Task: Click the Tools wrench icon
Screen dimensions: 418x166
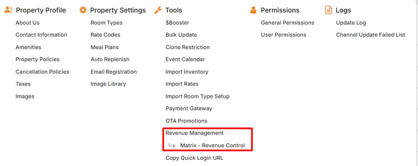Action: point(158,10)
